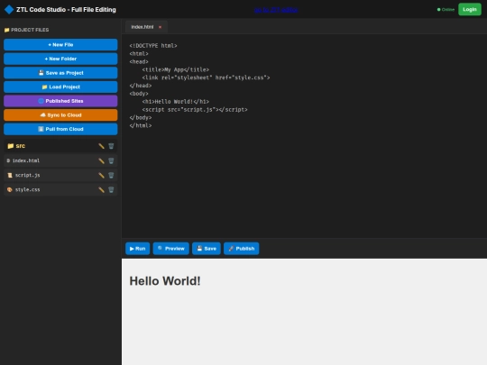Delete index.html using its trash icon
Image resolution: width=487 pixels, height=365 pixels.
(x=111, y=160)
